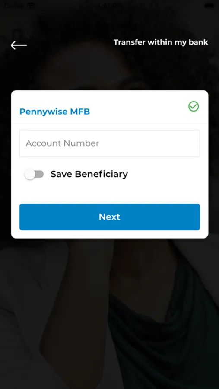Go back using the left arrow

19,45
